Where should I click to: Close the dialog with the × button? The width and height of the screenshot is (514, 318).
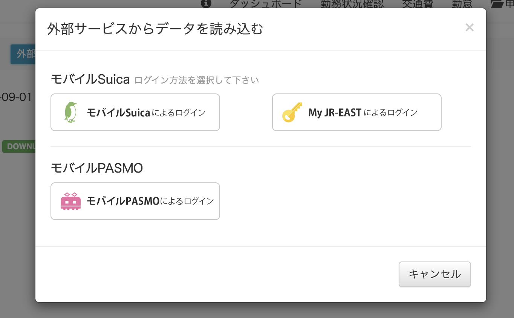[x=469, y=28]
